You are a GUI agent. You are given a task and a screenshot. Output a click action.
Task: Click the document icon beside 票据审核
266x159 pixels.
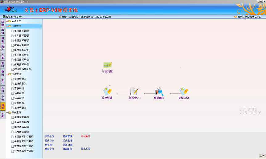(x=13, y=88)
